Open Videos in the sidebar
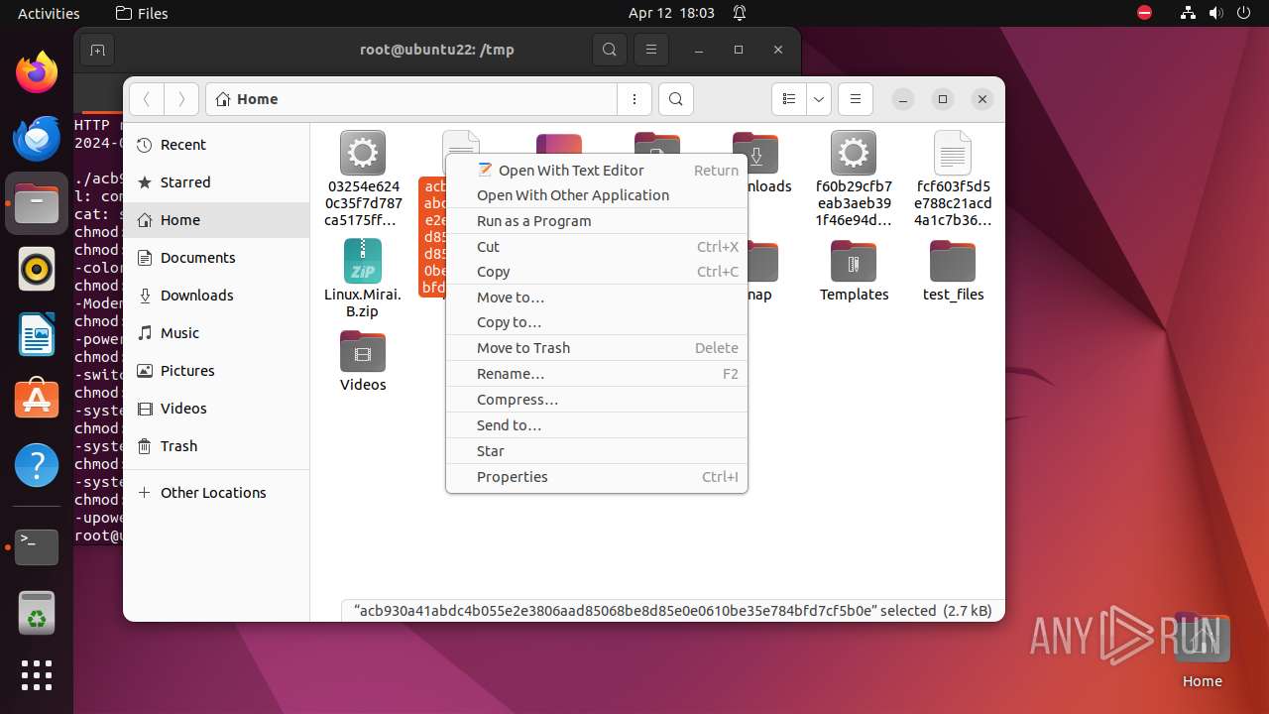 tap(216, 409)
